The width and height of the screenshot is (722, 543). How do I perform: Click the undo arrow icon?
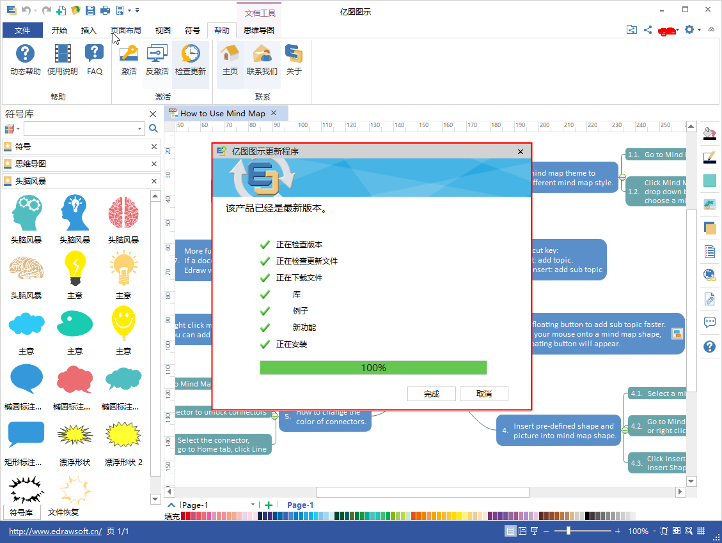point(26,10)
